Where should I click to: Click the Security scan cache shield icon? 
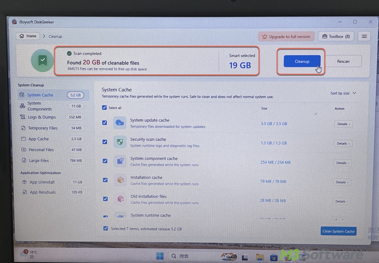click(120, 142)
